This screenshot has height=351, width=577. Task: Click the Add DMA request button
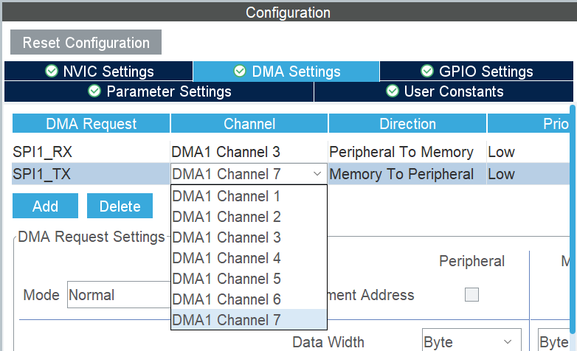[x=45, y=206]
